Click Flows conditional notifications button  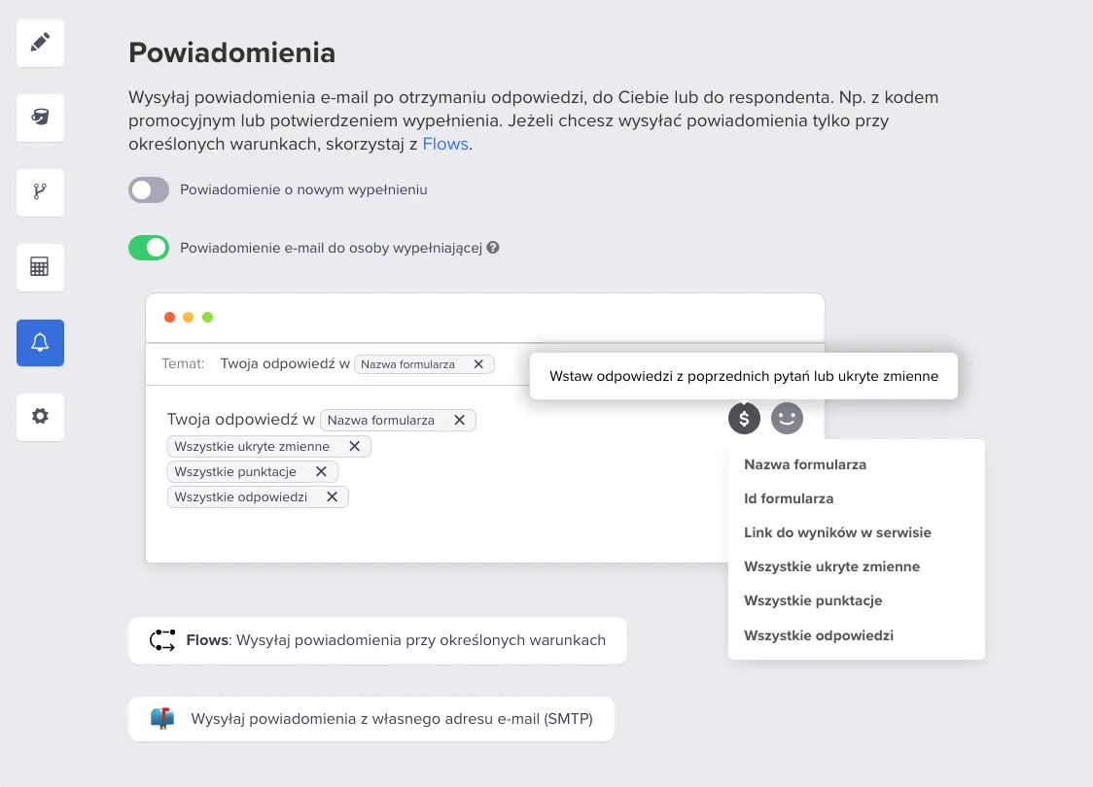[377, 640]
